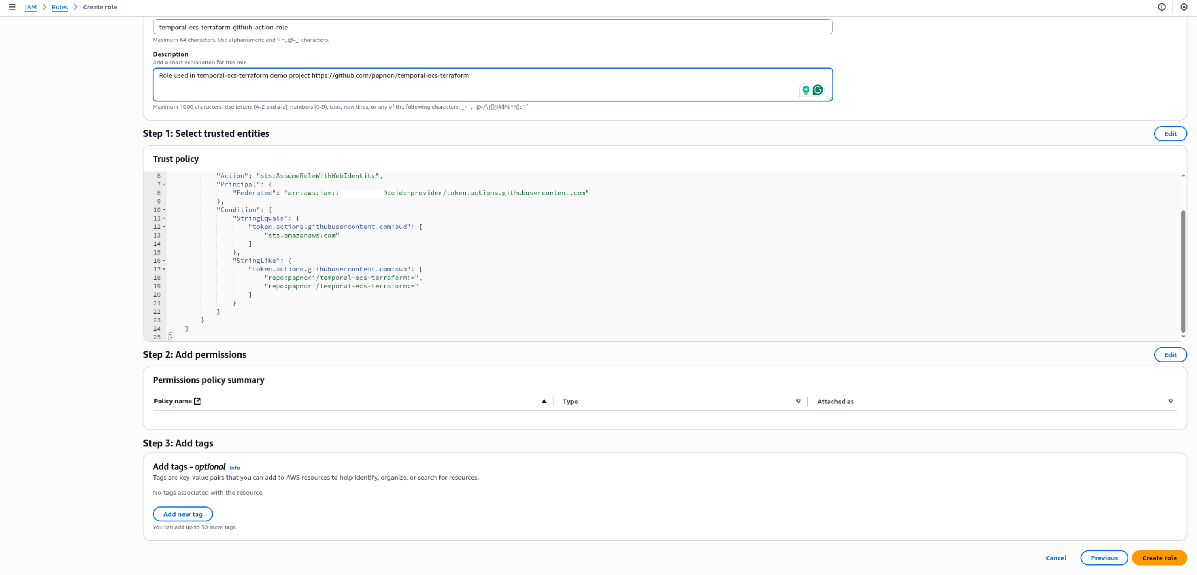
Task: Open external link icon beside Policy name
Action: point(197,402)
